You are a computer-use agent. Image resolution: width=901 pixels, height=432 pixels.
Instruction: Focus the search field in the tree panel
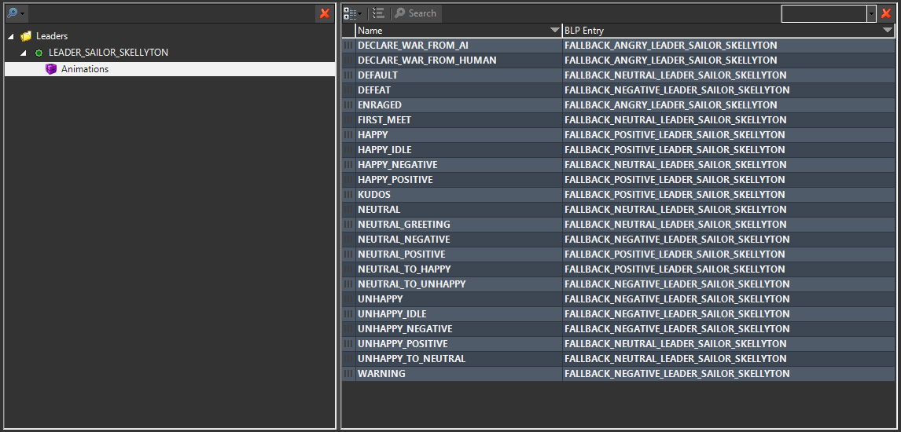point(171,13)
